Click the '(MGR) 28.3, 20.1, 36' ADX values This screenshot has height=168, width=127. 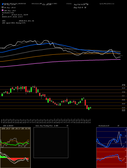point(26,21)
